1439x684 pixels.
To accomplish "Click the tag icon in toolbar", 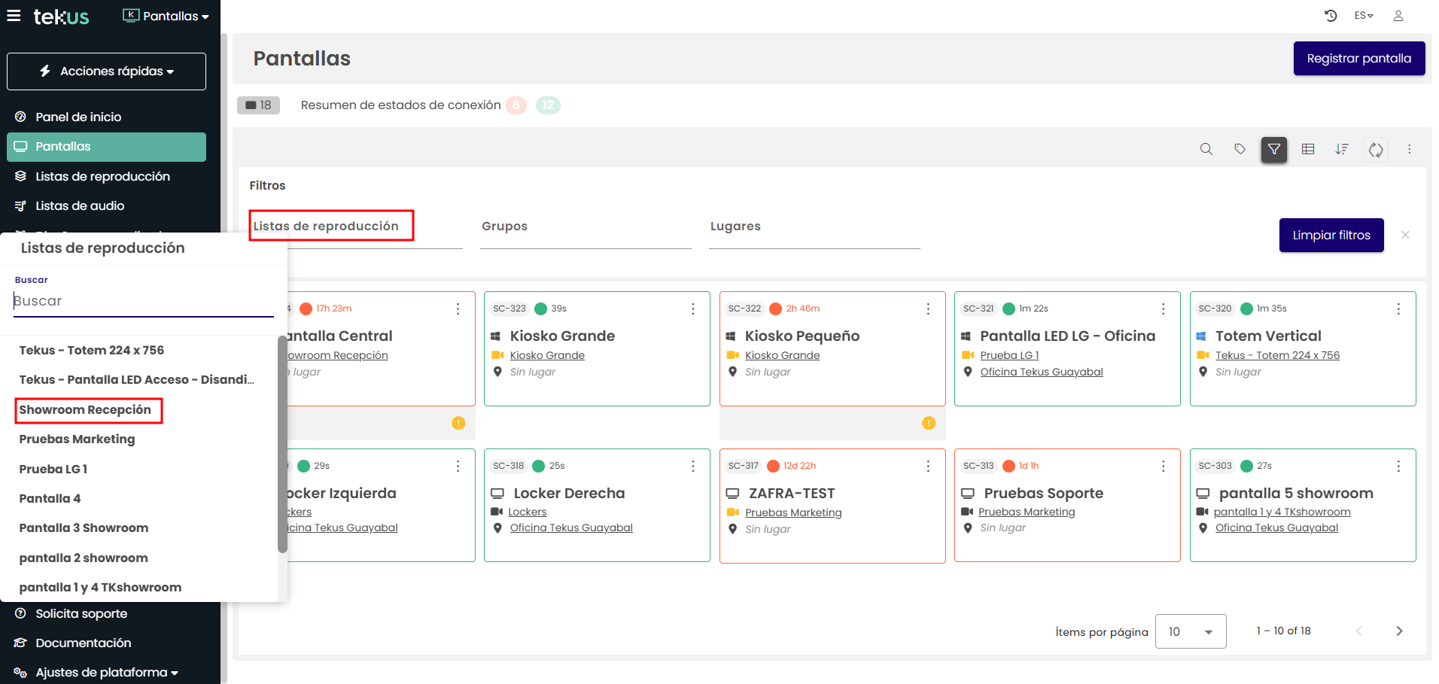I will (x=1240, y=149).
